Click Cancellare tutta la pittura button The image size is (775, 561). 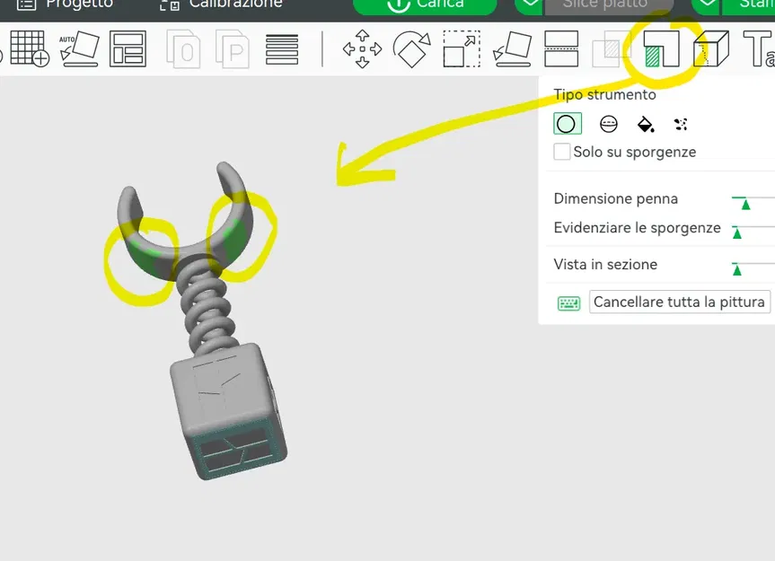680,302
